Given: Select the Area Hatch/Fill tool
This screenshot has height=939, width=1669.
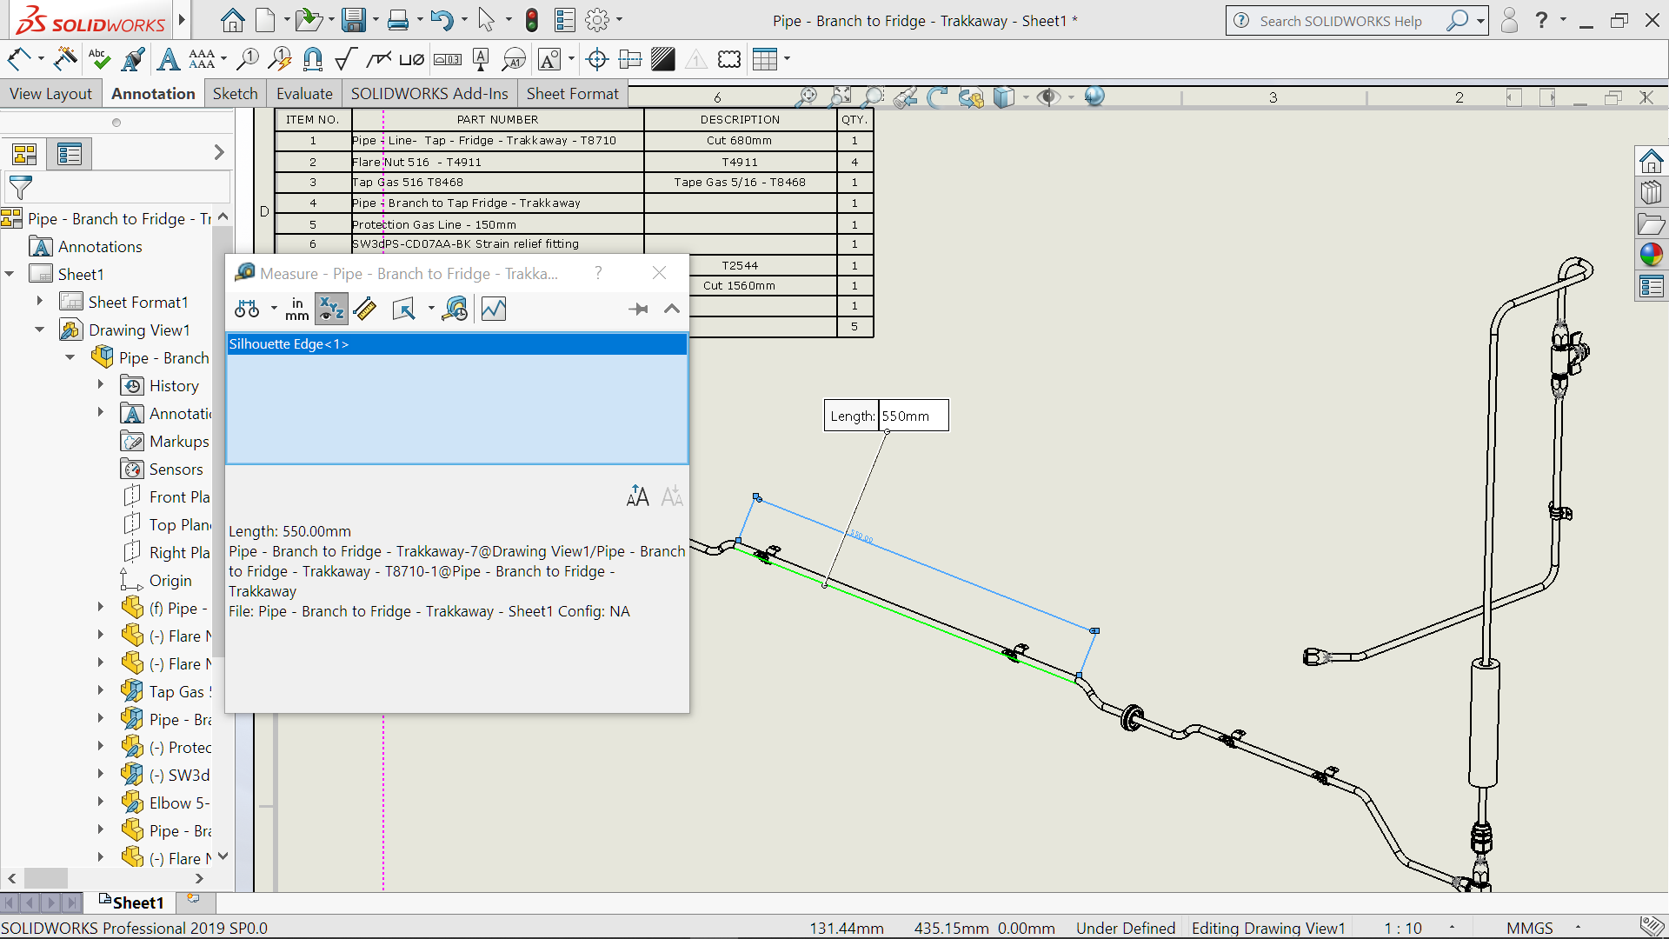Looking at the screenshot, I should coord(662,59).
